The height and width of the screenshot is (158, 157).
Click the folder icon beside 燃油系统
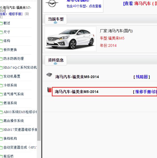tap(1, 103)
